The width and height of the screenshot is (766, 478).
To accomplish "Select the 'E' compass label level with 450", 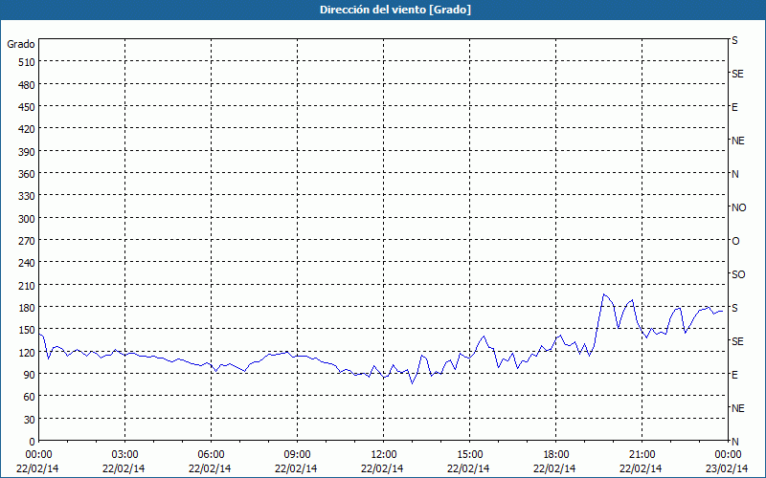I will (x=734, y=107).
